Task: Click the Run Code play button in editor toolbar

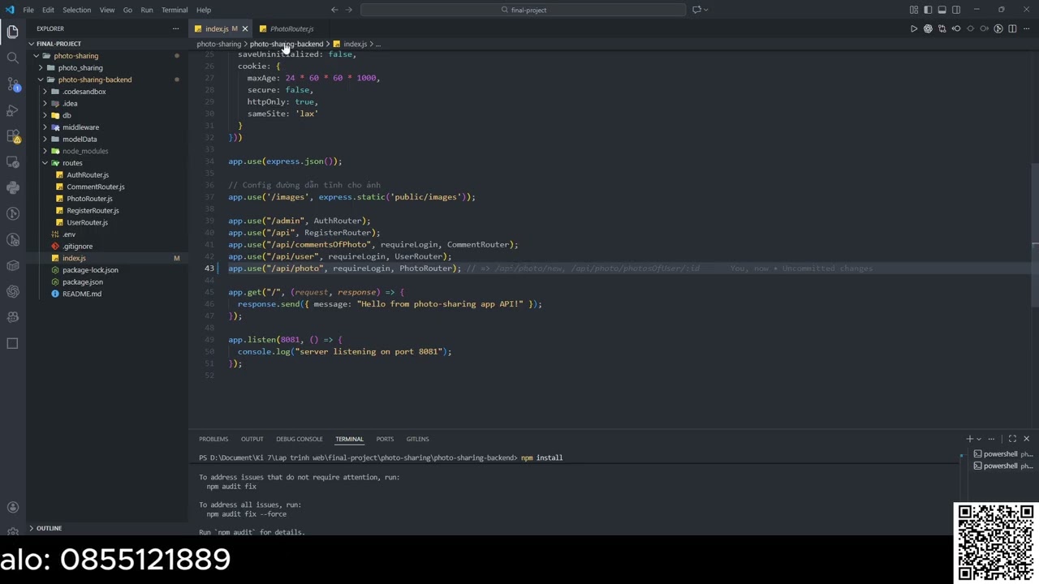Action: coord(913,28)
